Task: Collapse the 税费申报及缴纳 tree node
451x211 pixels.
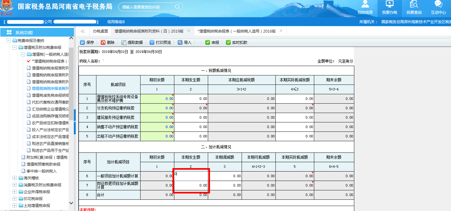Action: point(9,40)
